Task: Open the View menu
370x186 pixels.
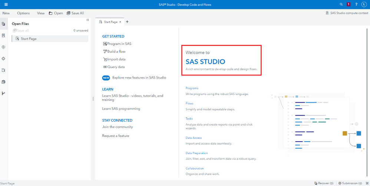Action: (x=41, y=13)
